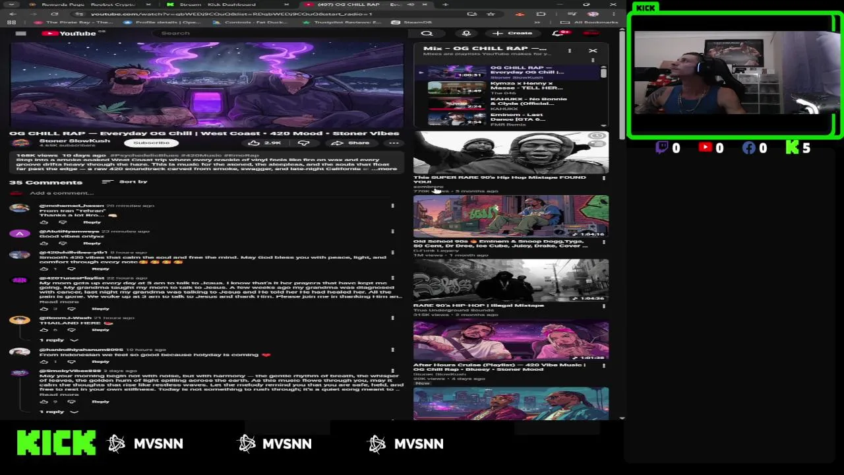The width and height of the screenshot is (844, 475).
Task: Like the Indonesian holiday comment
Action: point(44,362)
